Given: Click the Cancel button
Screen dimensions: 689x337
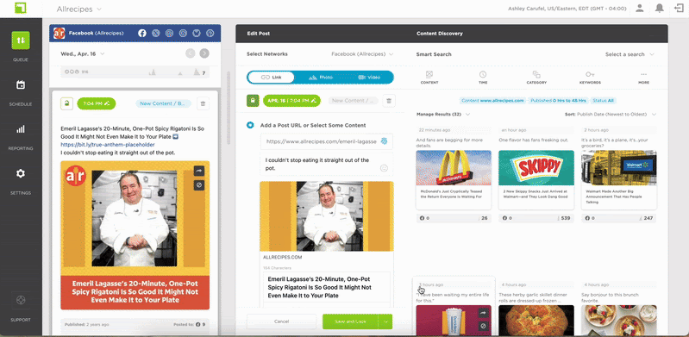Looking at the screenshot, I should click(x=281, y=321).
